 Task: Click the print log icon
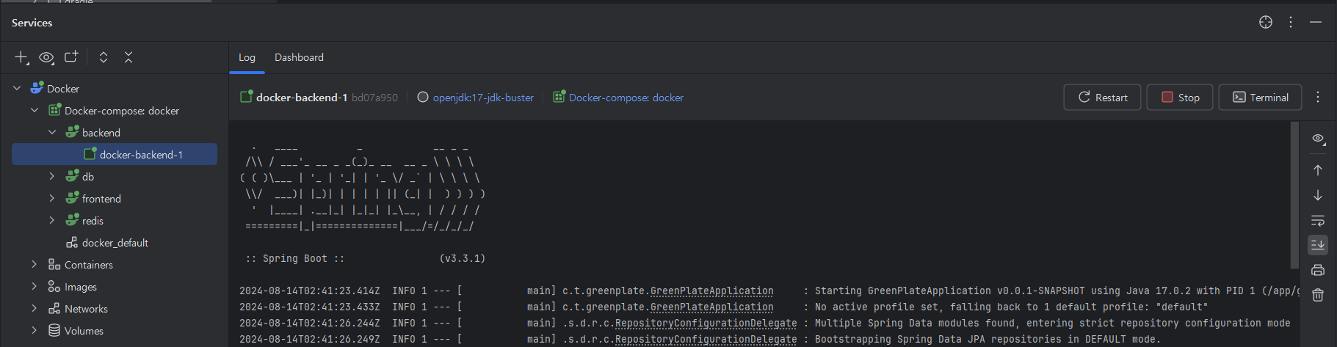pos(1318,270)
